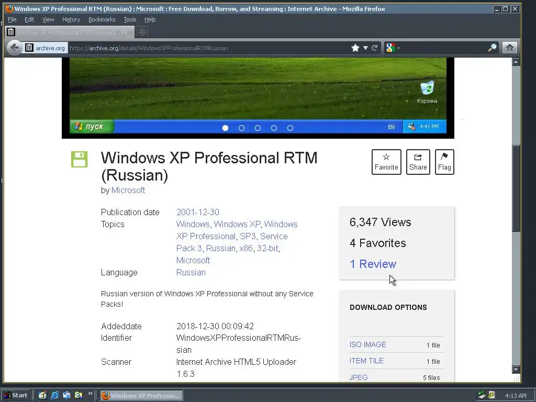The width and height of the screenshot is (536, 402).
Task: Reload the page
Action: [375, 48]
